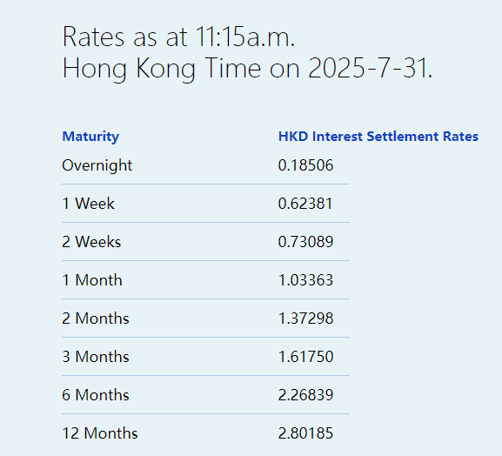Click the 12 Months rate 2.80185
502x456 pixels.
click(x=305, y=433)
